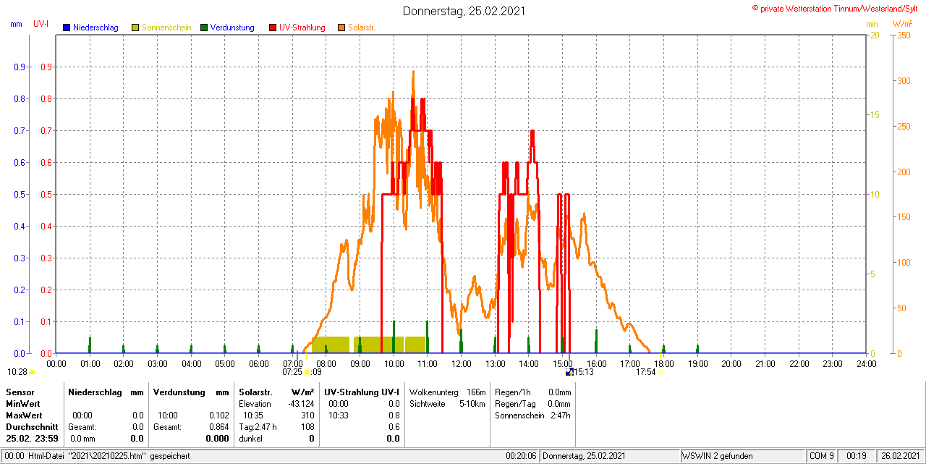Image resolution: width=926 pixels, height=464 pixels.
Task: Click the red UV-Strahlung legend swatch
Action: coord(273,28)
